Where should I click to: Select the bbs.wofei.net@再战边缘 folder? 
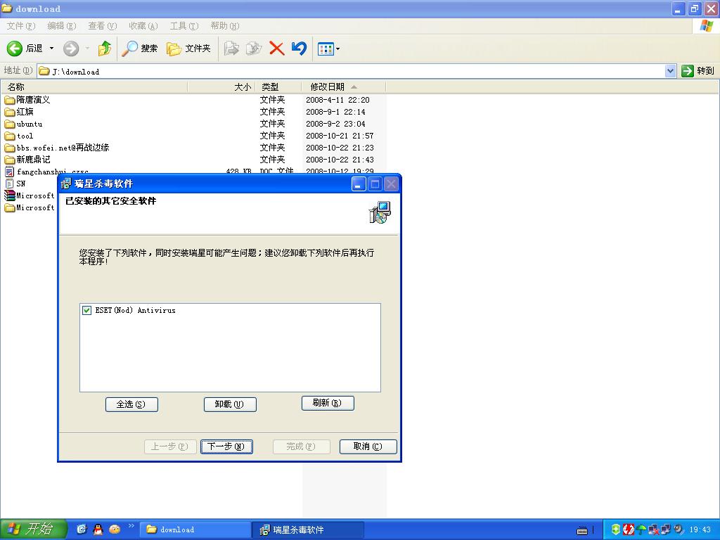coord(57,148)
